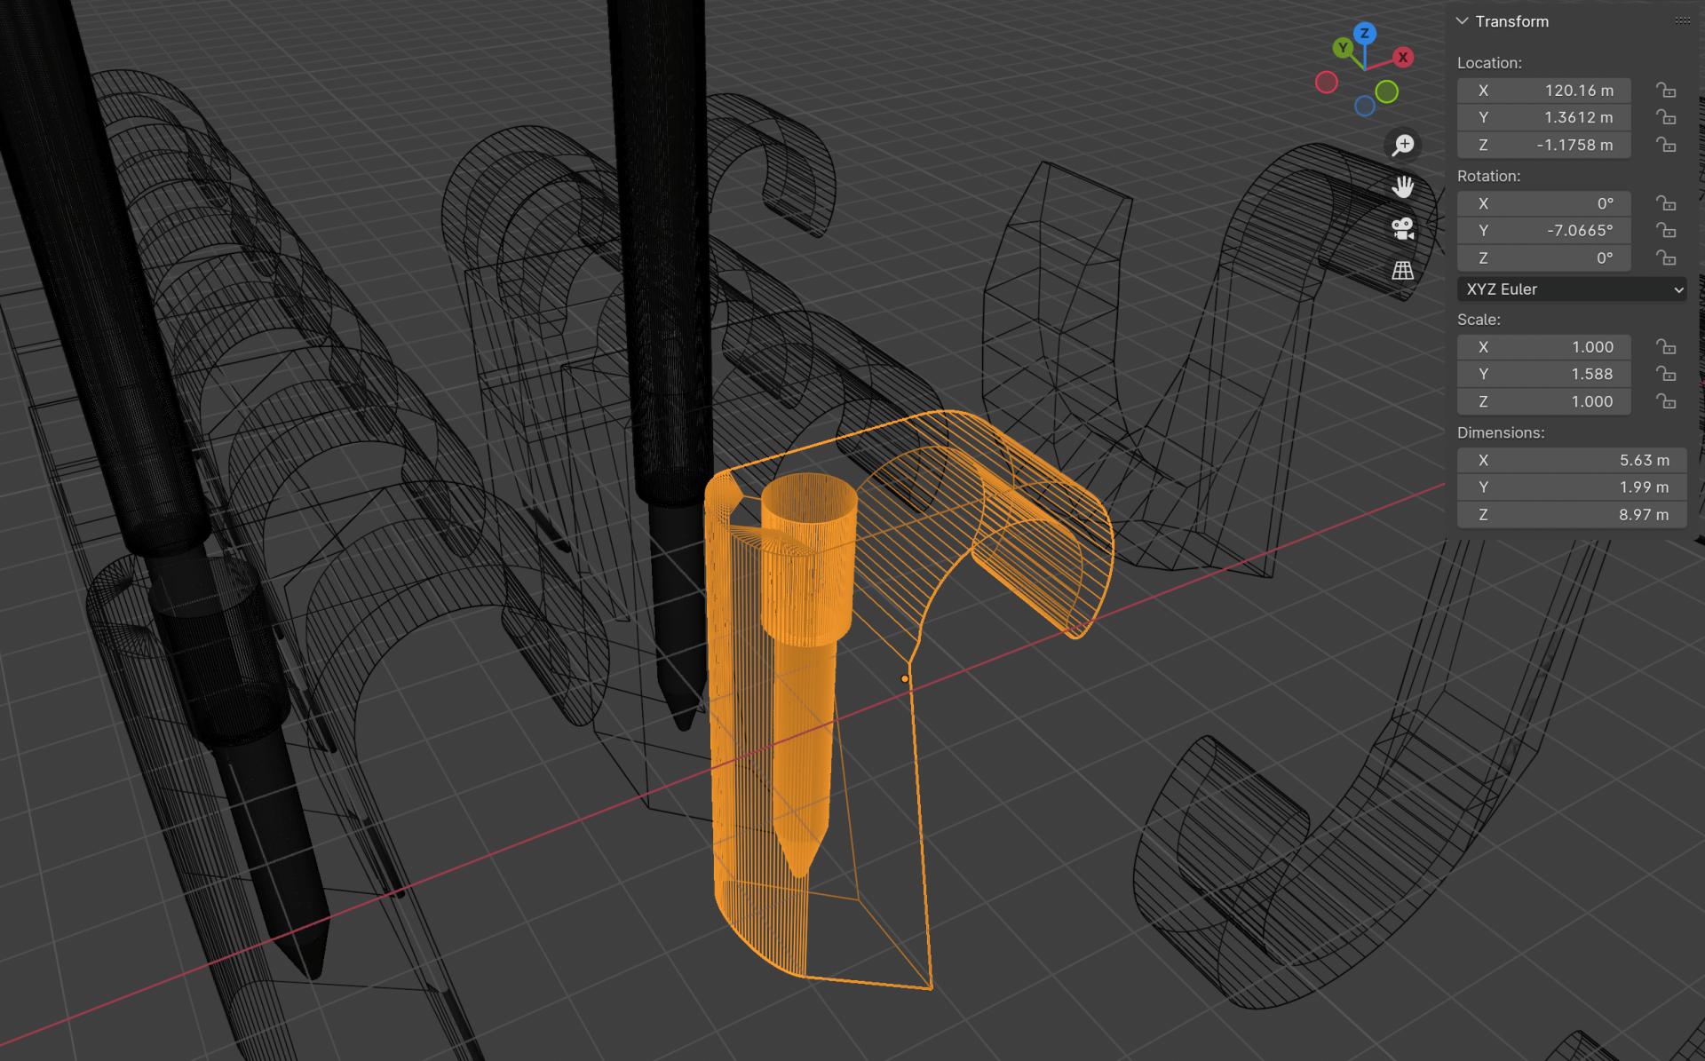Image resolution: width=1705 pixels, height=1061 pixels.
Task: Lock Rotation Y
Action: [x=1666, y=231]
